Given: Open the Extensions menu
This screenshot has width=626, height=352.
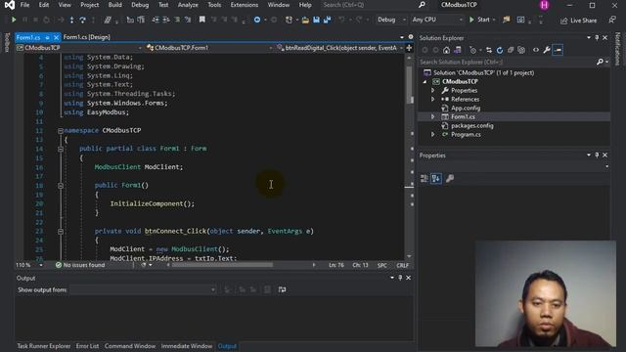Looking at the screenshot, I should (245, 5).
